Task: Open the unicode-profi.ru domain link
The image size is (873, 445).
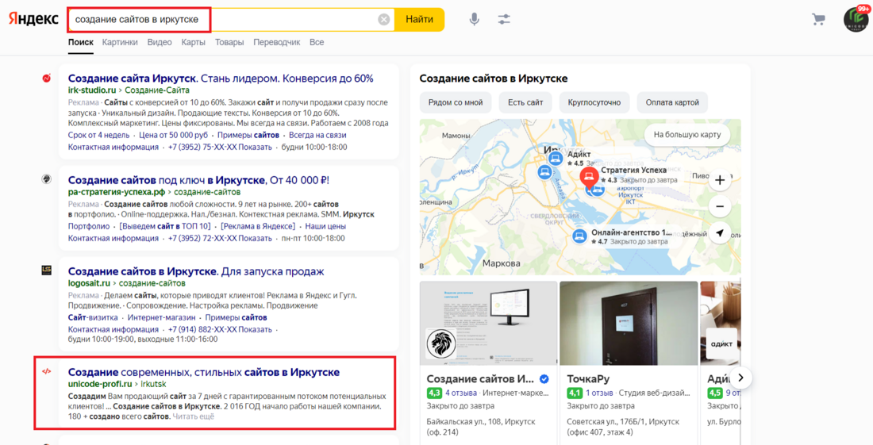Action: [x=100, y=384]
